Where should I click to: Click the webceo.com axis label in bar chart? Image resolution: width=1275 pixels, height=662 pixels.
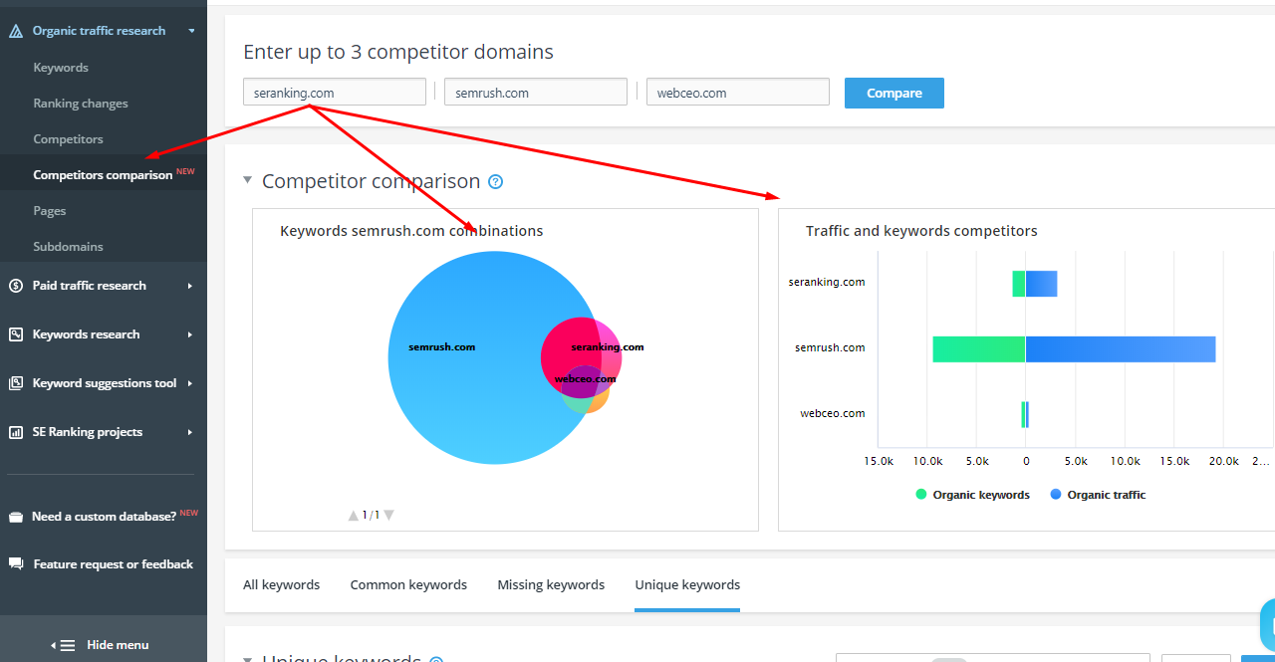(x=833, y=414)
